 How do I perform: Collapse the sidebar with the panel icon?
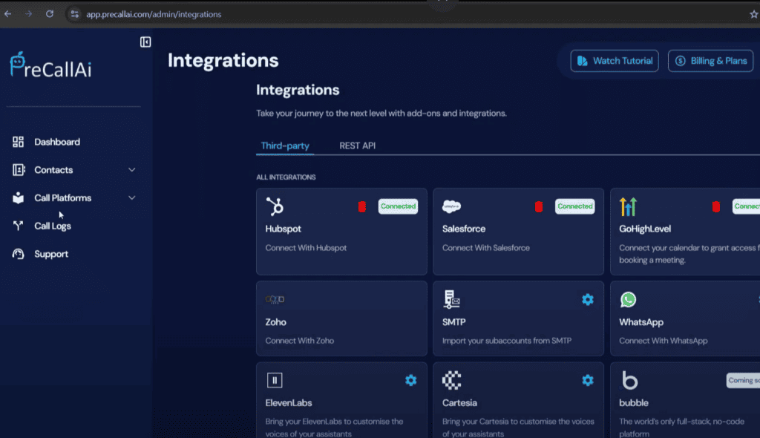click(145, 42)
